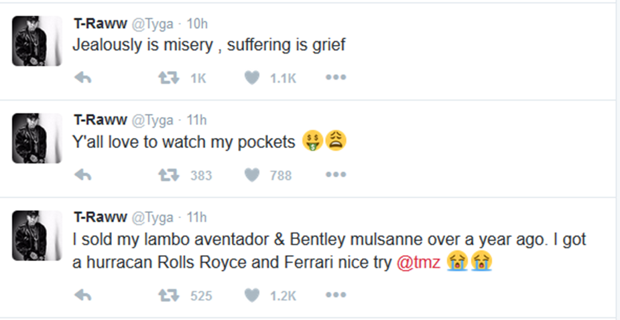
Task: Like the "Jealously is misery" tweet
Action: pyautogui.click(x=252, y=78)
